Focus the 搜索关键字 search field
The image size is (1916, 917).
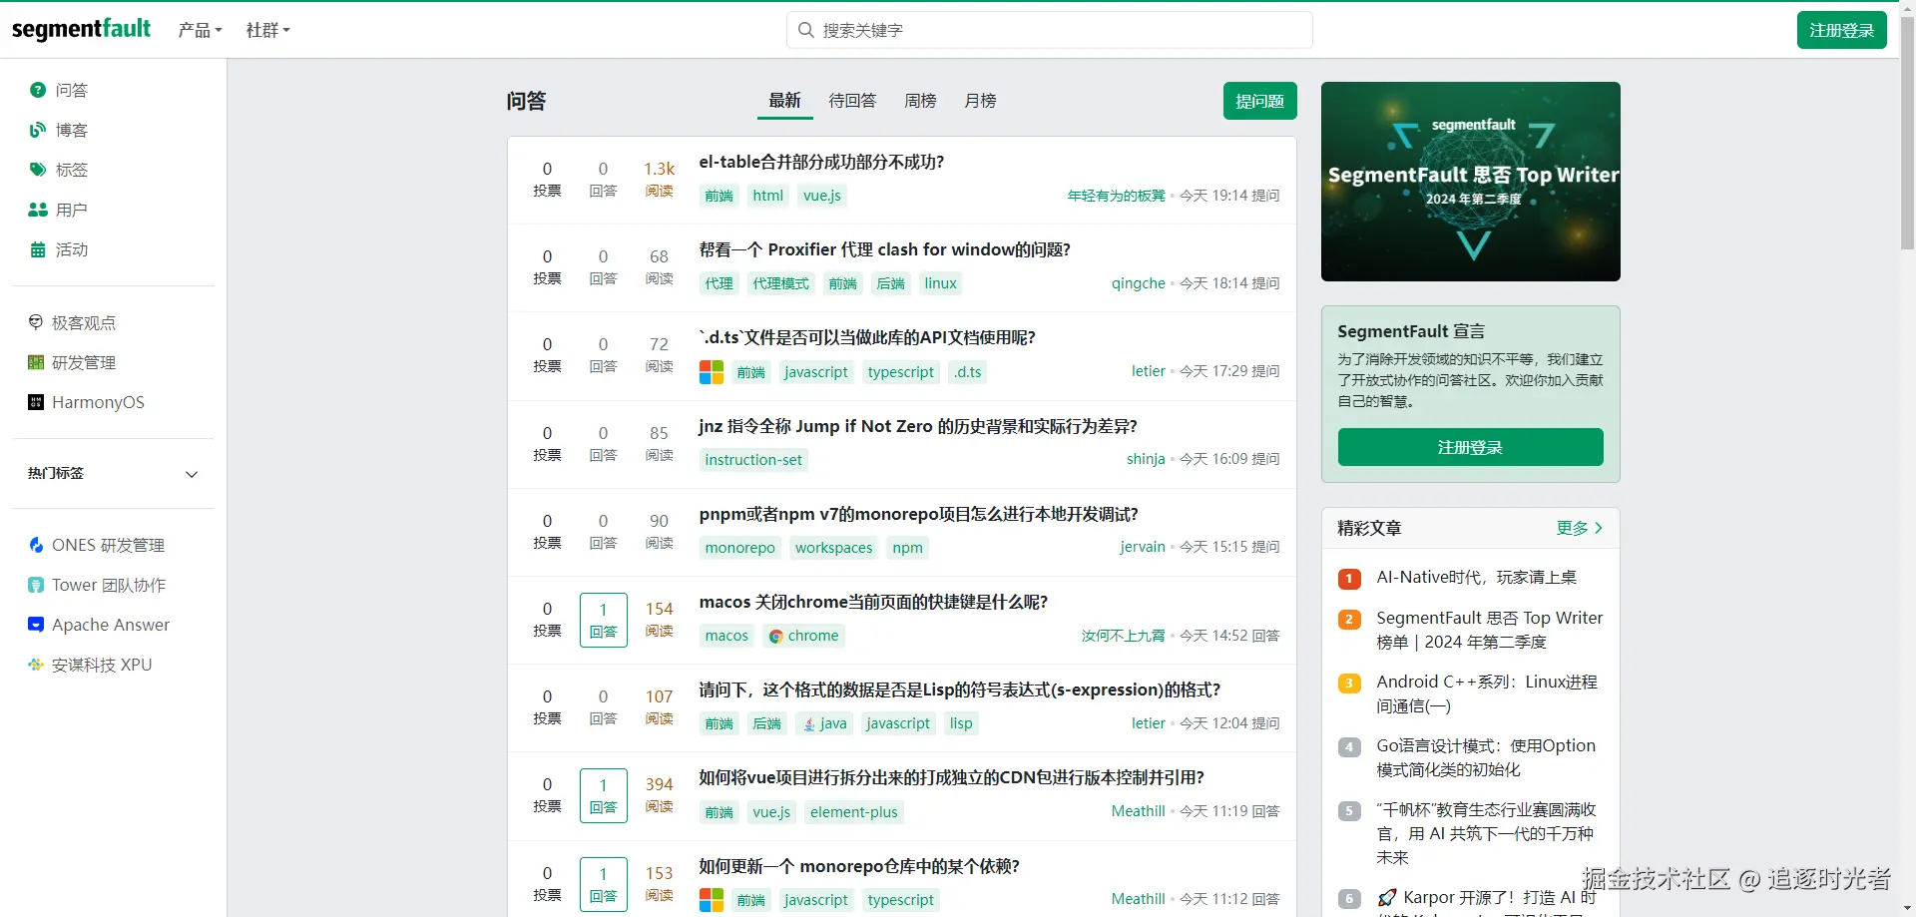click(x=1049, y=30)
